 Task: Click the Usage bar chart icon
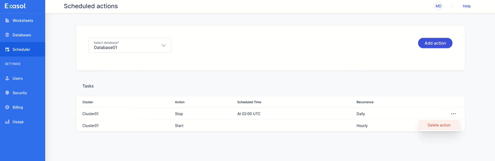tap(7, 122)
